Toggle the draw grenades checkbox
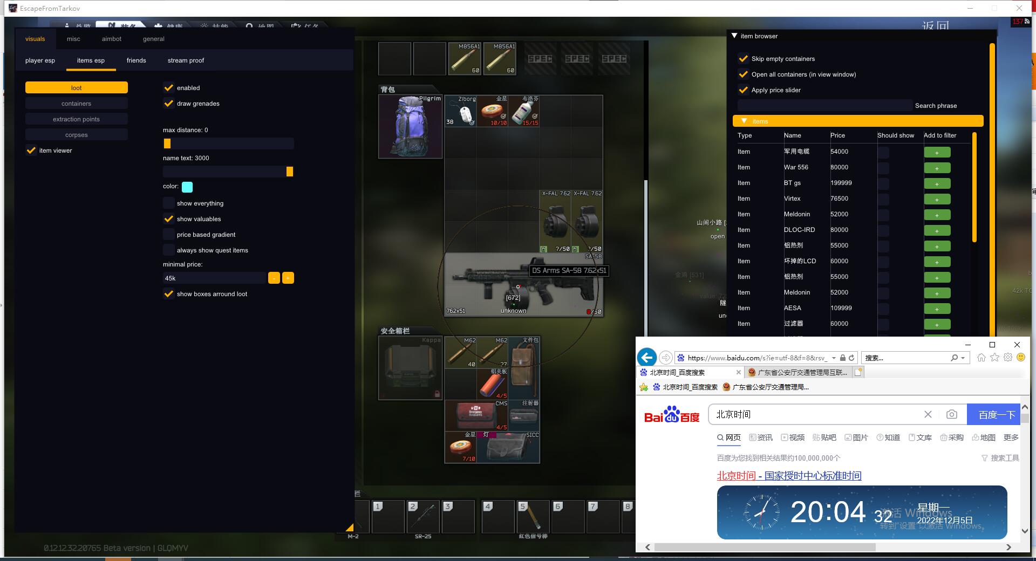1036x561 pixels. 169,104
